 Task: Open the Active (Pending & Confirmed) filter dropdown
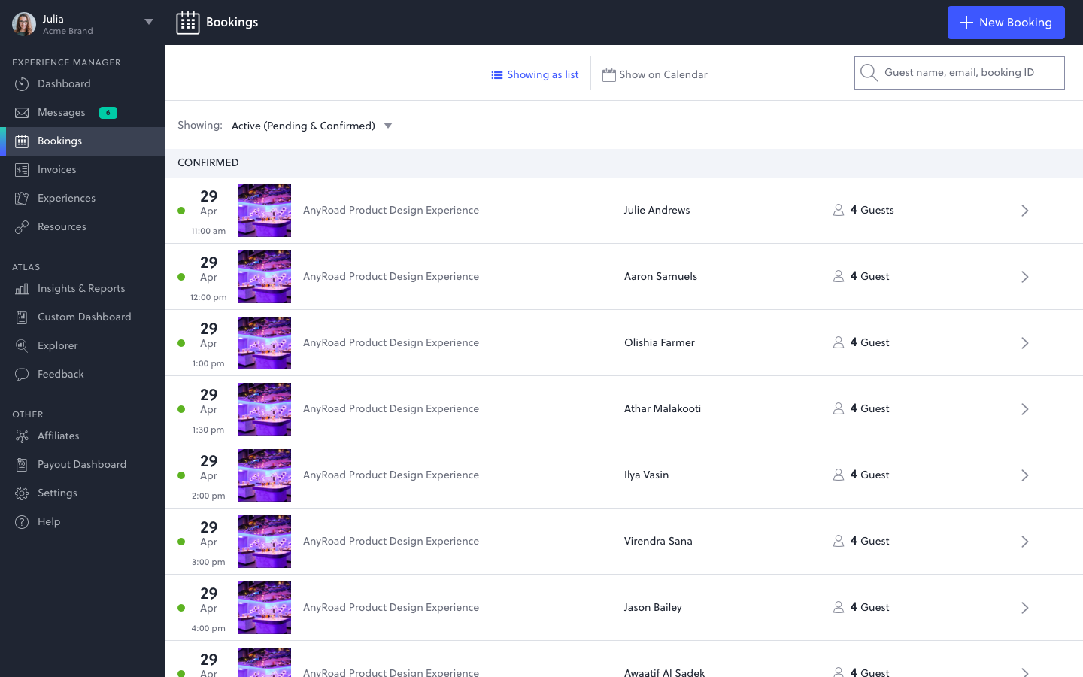(x=311, y=126)
